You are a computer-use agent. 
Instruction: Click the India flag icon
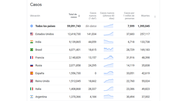pyautogui.click(x=32, y=42)
